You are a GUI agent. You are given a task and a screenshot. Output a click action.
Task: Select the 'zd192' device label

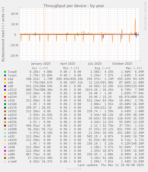(12, 111)
